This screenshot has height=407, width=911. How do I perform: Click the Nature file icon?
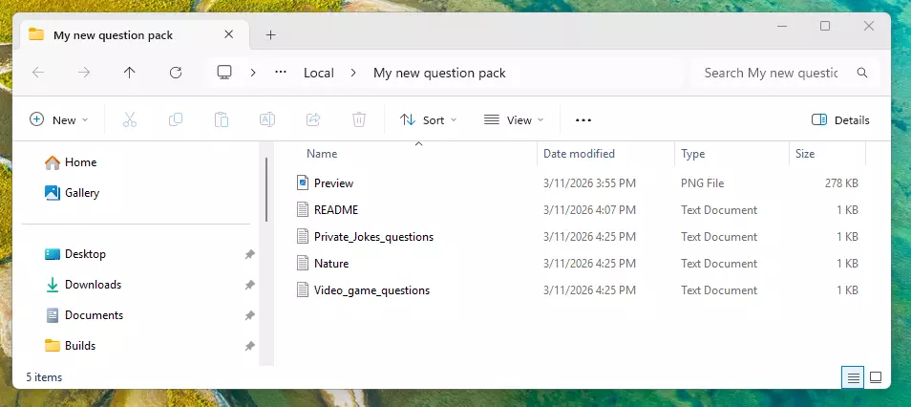coord(302,264)
